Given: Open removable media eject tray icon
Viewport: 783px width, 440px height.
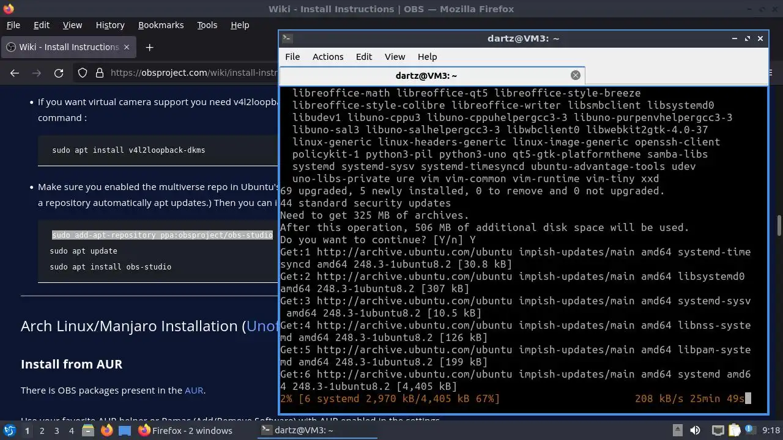Looking at the screenshot, I should coord(677,430).
